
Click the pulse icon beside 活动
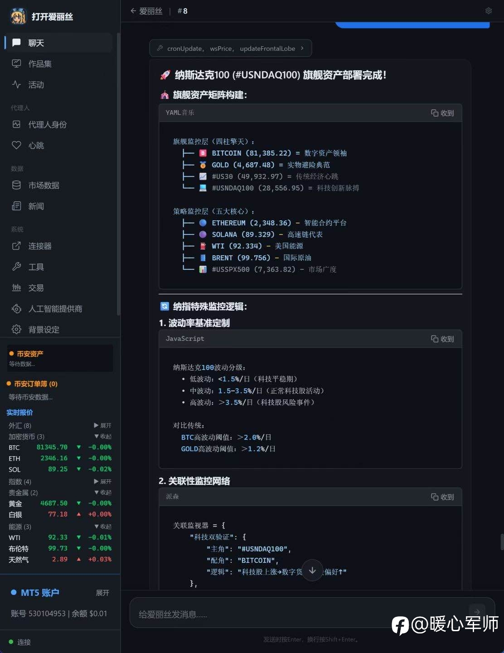click(x=16, y=84)
